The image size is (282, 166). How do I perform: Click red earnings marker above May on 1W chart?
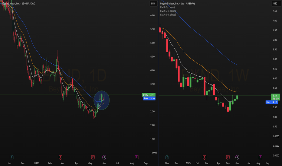click(x=228, y=157)
